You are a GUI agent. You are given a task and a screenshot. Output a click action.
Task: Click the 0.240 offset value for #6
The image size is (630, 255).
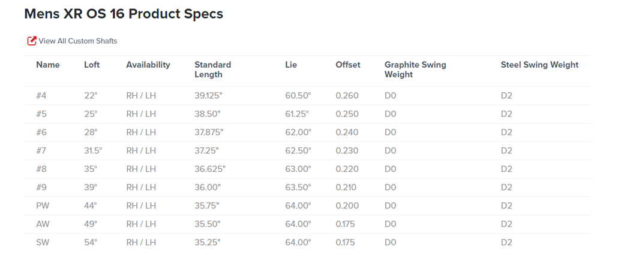[347, 132]
